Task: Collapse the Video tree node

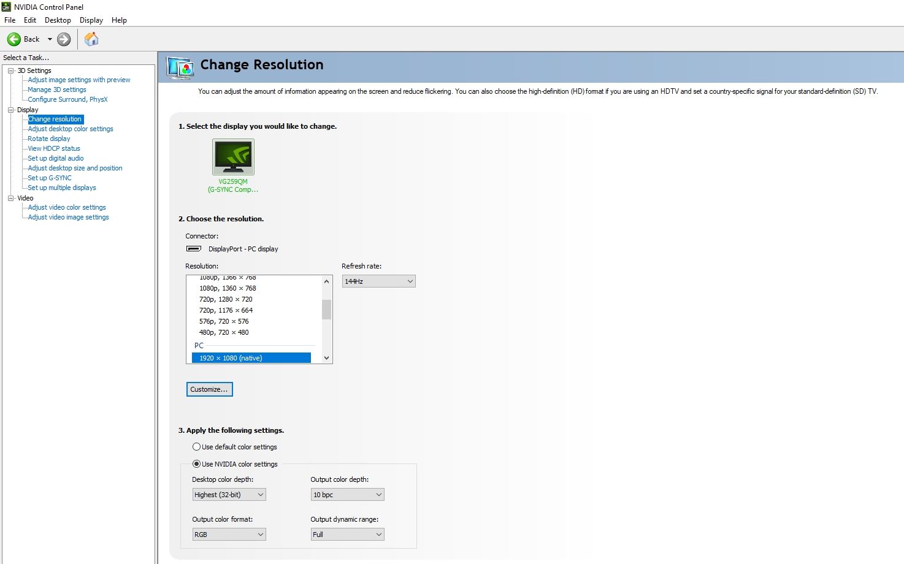Action: point(10,198)
